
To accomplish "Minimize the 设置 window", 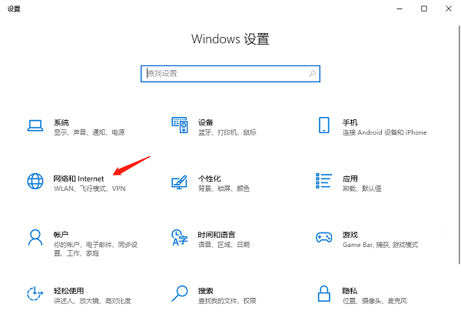I will (x=400, y=8).
